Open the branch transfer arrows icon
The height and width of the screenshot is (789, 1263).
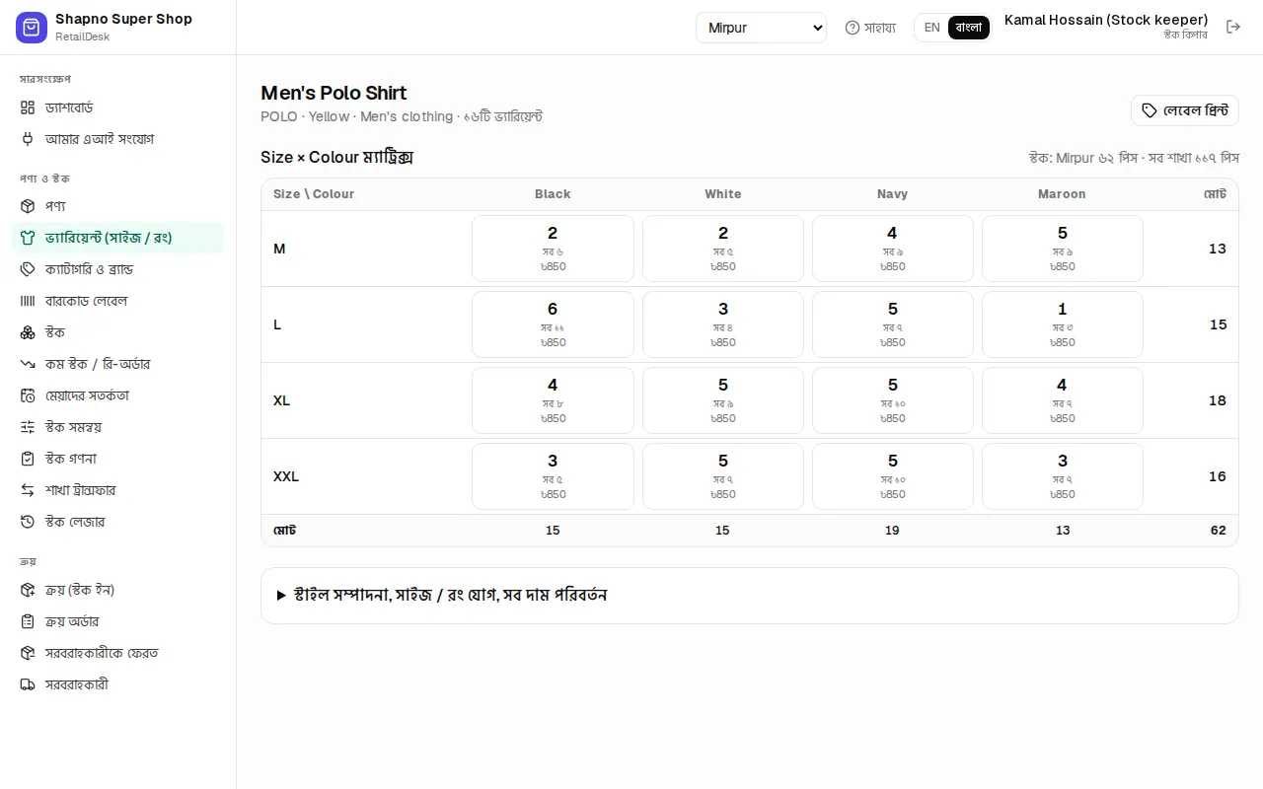28,490
